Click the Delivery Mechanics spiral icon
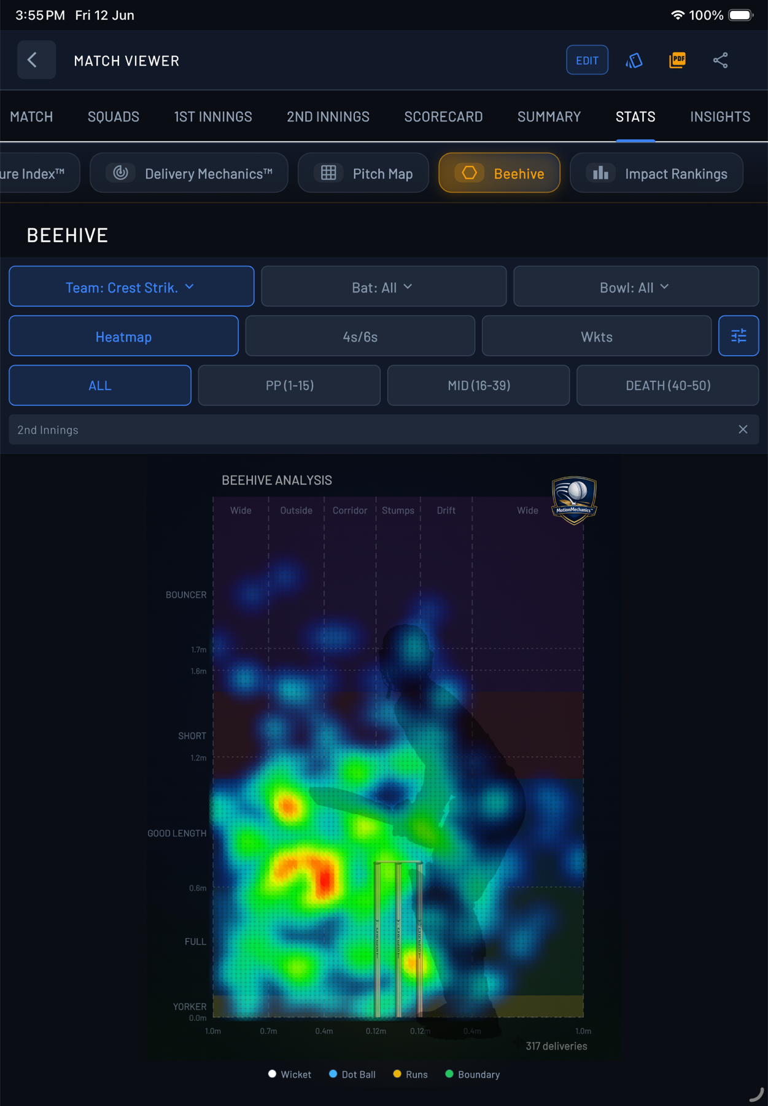Image resolution: width=768 pixels, height=1106 pixels. point(121,173)
